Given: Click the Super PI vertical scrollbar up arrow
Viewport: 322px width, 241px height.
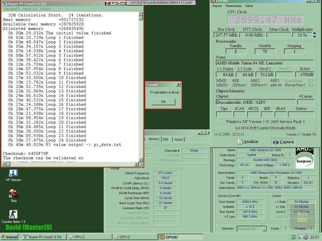Looking at the screenshot, I should click(141, 14).
